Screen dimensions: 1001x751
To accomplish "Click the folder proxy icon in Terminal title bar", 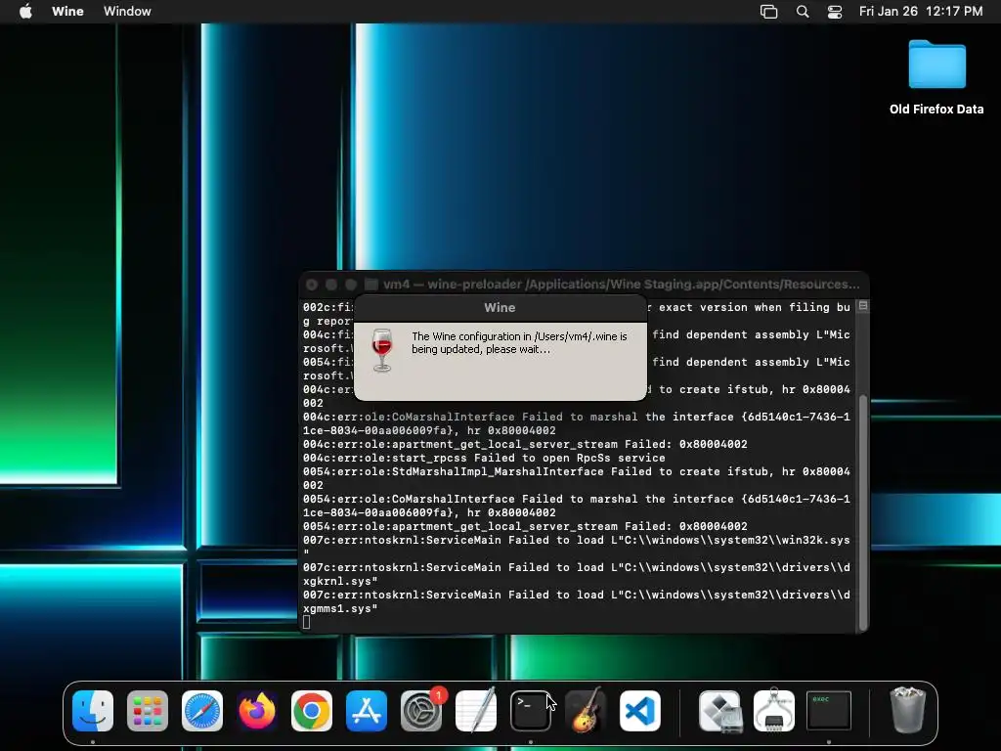I will [x=370, y=285].
